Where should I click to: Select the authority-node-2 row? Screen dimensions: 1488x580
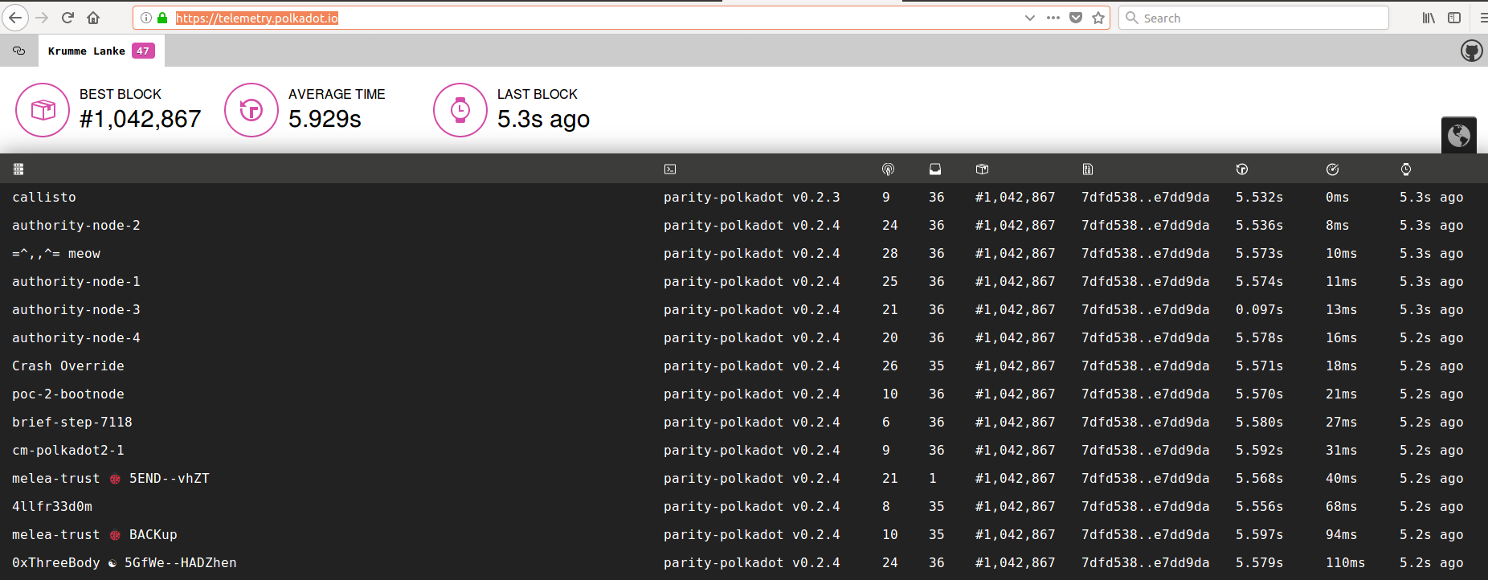[744, 225]
